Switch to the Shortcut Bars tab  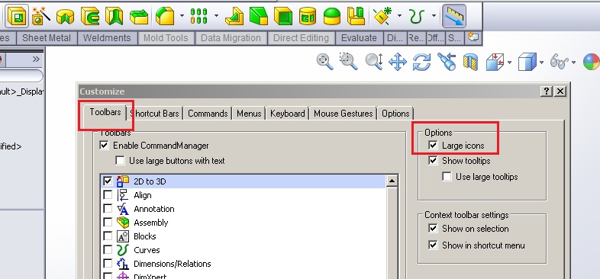click(155, 114)
